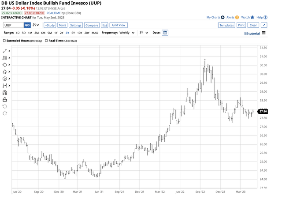The image size is (282, 199).
Task: Select the 5Y range
Action: (x=73, y=33)
